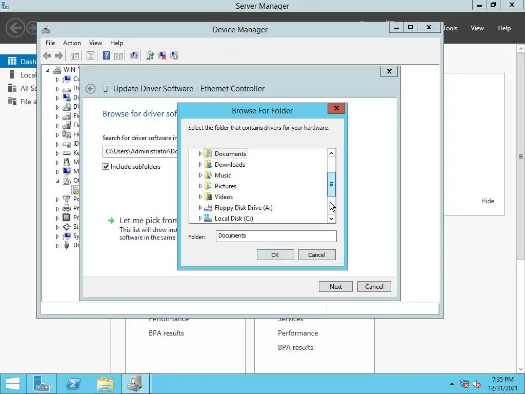Collapse the Other devices category
This screenshot has height=394, width=525.
(x=57, y=181)
